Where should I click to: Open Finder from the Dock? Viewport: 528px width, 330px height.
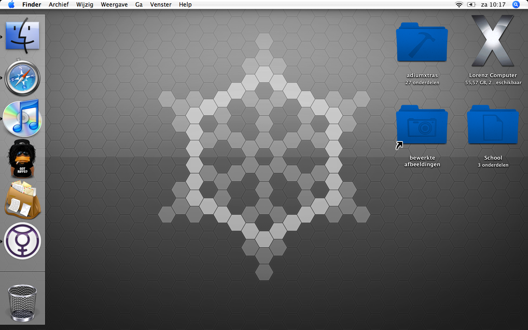coord(22,35)
